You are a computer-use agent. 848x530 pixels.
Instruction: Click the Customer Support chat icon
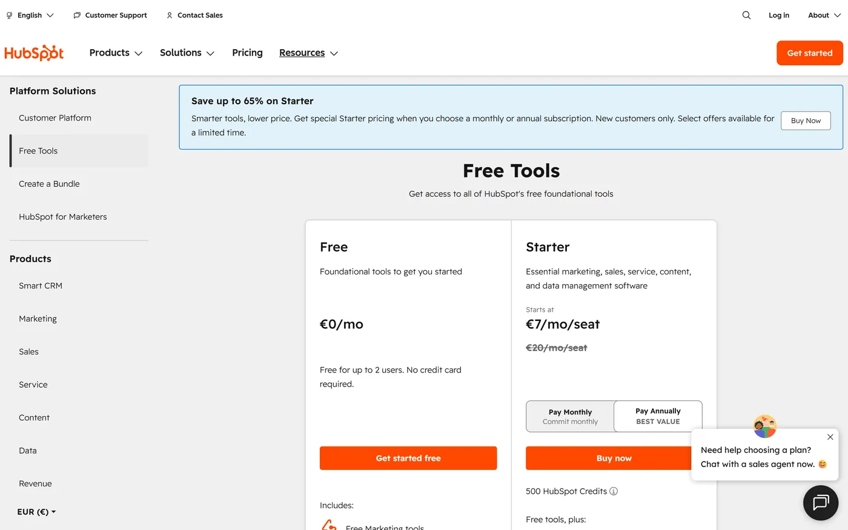[x=77, y=15]
